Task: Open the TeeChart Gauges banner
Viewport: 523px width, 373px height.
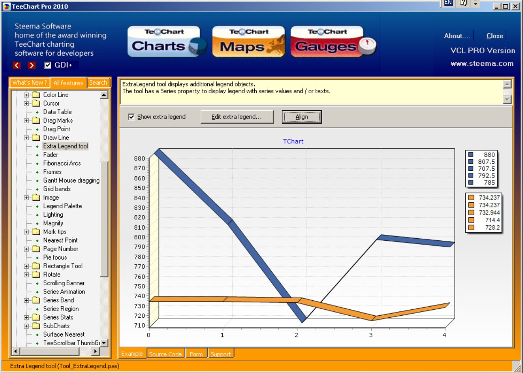Action: 333,41
